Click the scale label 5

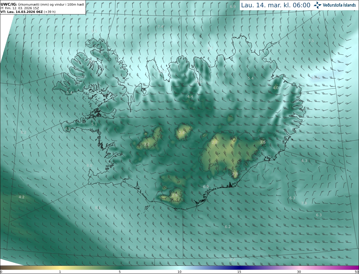pyautogui.click(x=120, y=272)
